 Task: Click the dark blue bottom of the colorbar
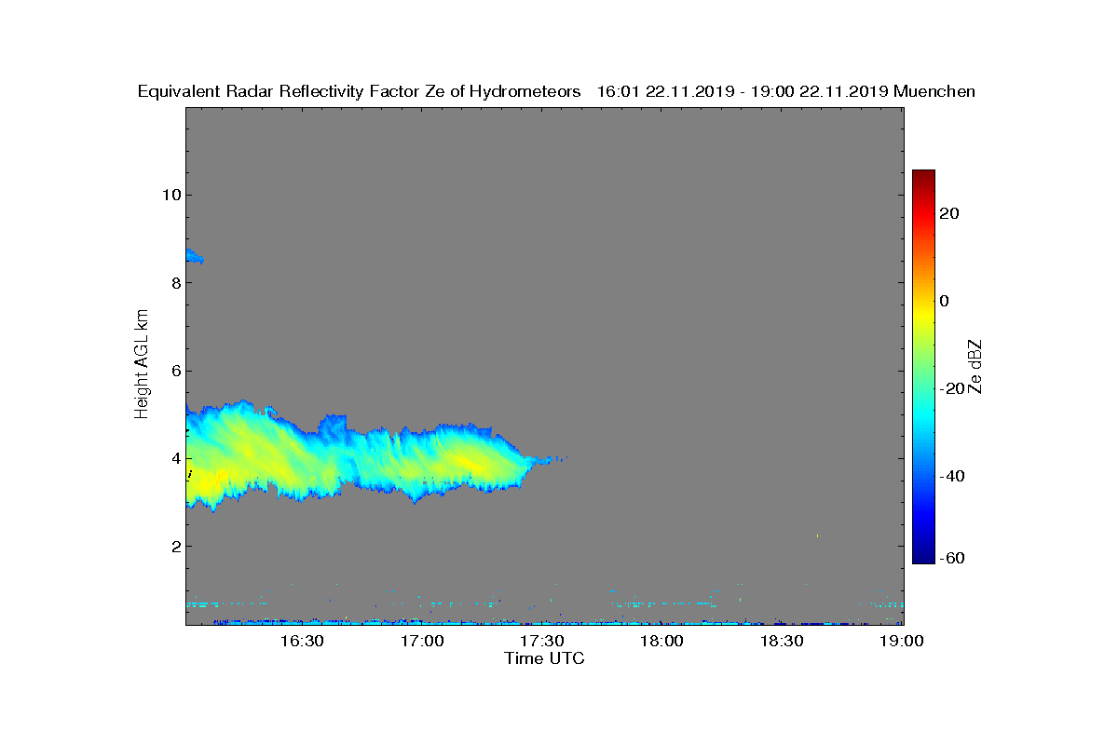pos(923,554)
